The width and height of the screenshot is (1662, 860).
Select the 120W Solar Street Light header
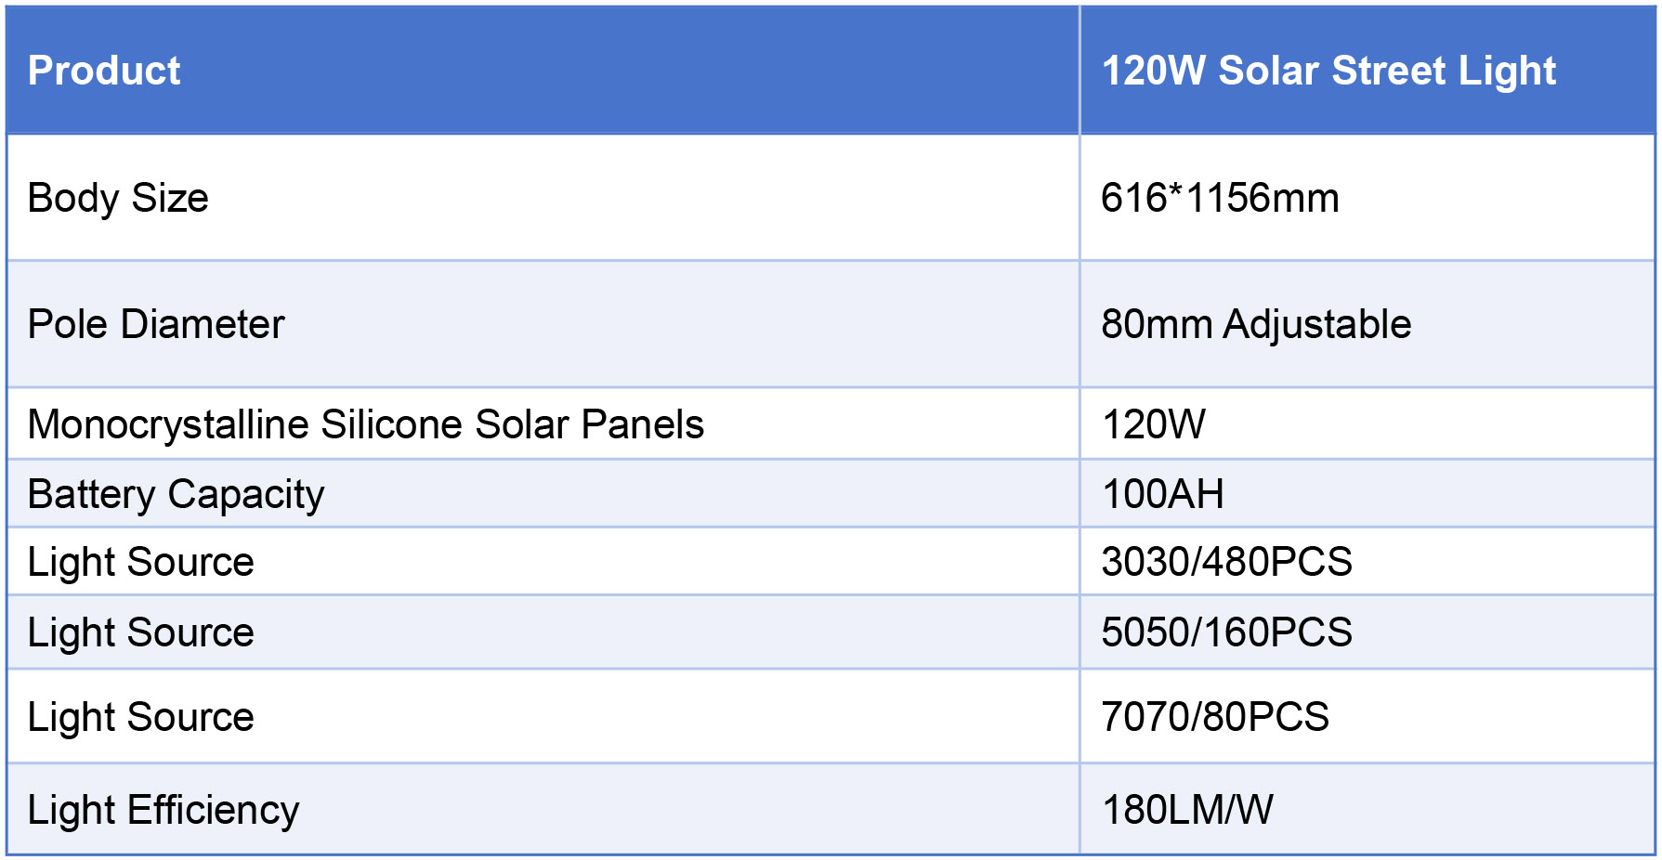click(x=1328, y=71)
